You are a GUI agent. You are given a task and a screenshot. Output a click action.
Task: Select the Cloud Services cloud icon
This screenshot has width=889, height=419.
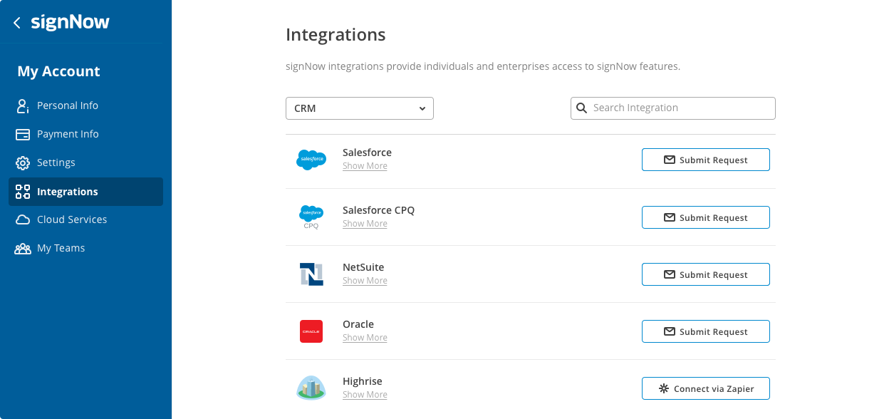[x=22, y=219]
